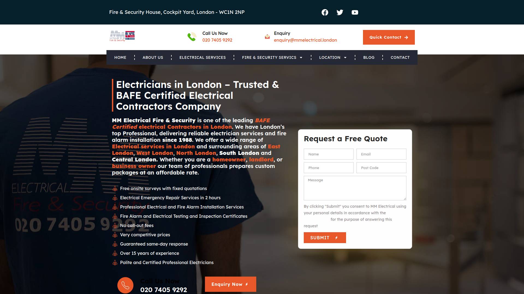Click the enquiry email address link
The image size is (524, 294).
pos(305,40)
